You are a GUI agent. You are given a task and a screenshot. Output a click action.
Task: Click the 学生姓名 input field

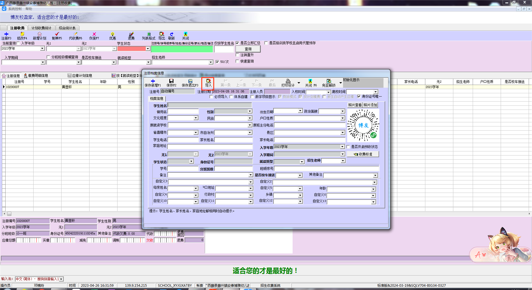pyautogui.click(x=210, y=105)
